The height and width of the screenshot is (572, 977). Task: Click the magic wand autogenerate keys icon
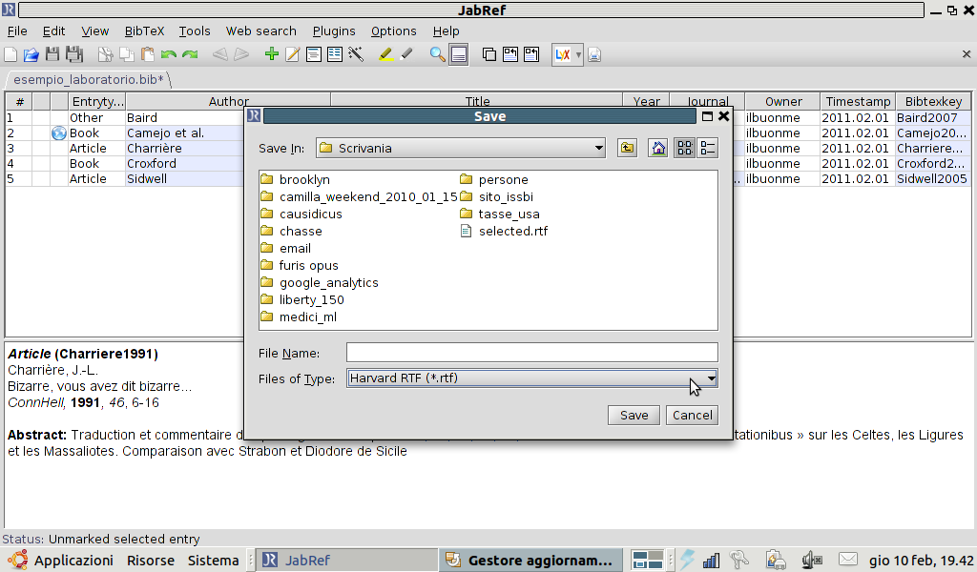pos(356,54)
